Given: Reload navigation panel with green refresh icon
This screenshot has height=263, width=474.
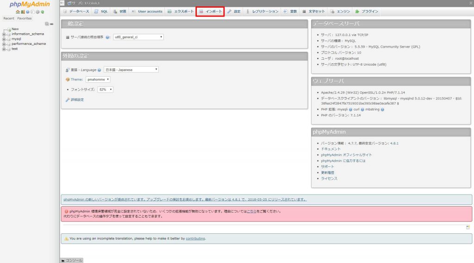Looking at the screenshot, I should (x=42, y=12).
